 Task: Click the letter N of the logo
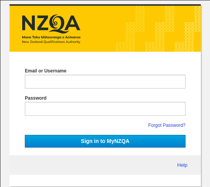pyautogui.click(x=29, y=23)
